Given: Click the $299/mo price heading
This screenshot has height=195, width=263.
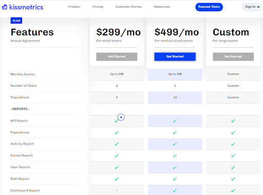Looking at the screenshot, I should point(119,32).
